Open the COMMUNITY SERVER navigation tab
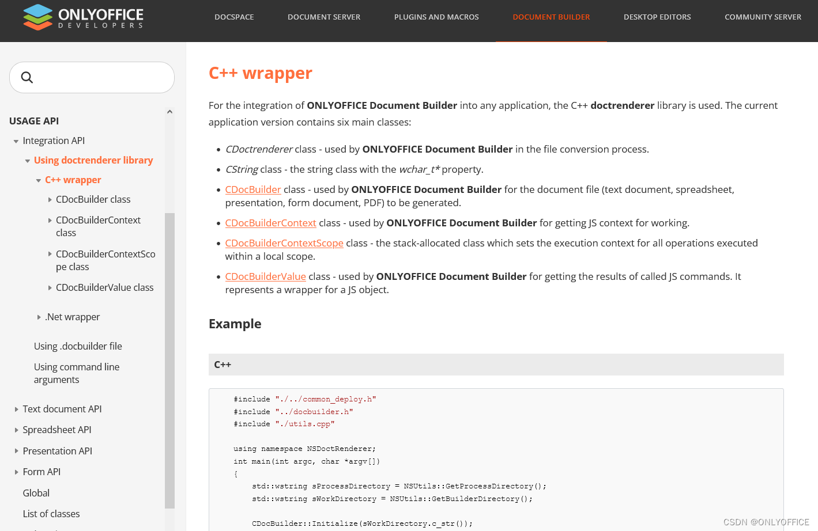 tap(763, 17)
